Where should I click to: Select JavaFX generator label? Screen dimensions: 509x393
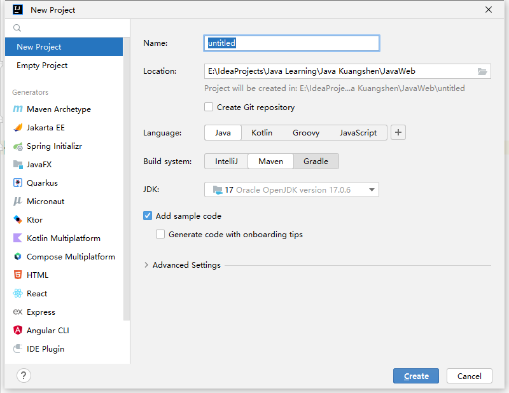point(39,165)
